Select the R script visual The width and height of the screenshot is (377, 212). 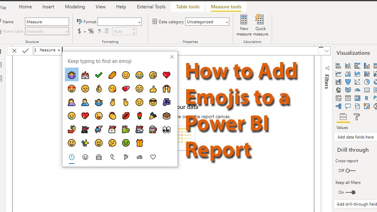coord(367,98)
